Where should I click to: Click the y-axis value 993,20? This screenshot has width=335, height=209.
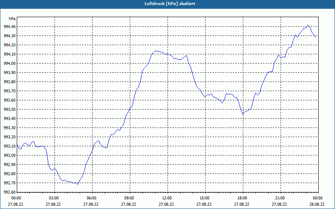(x=10, y=137)
